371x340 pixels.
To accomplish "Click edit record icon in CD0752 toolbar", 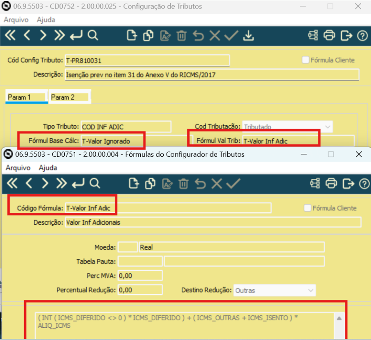I will coord(165,36).
